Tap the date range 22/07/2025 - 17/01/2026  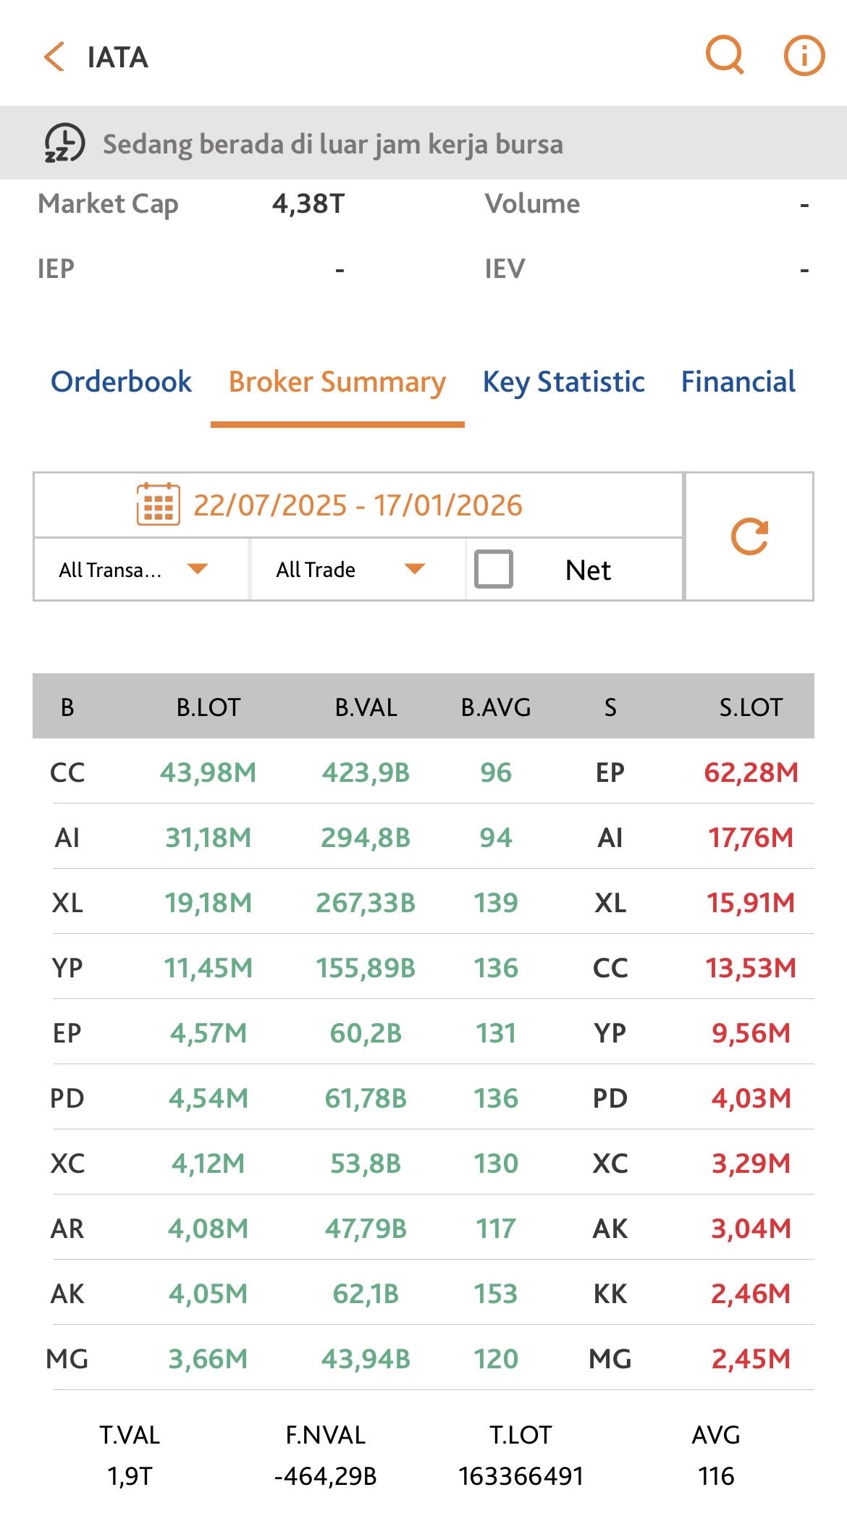[x=358, y=505]
